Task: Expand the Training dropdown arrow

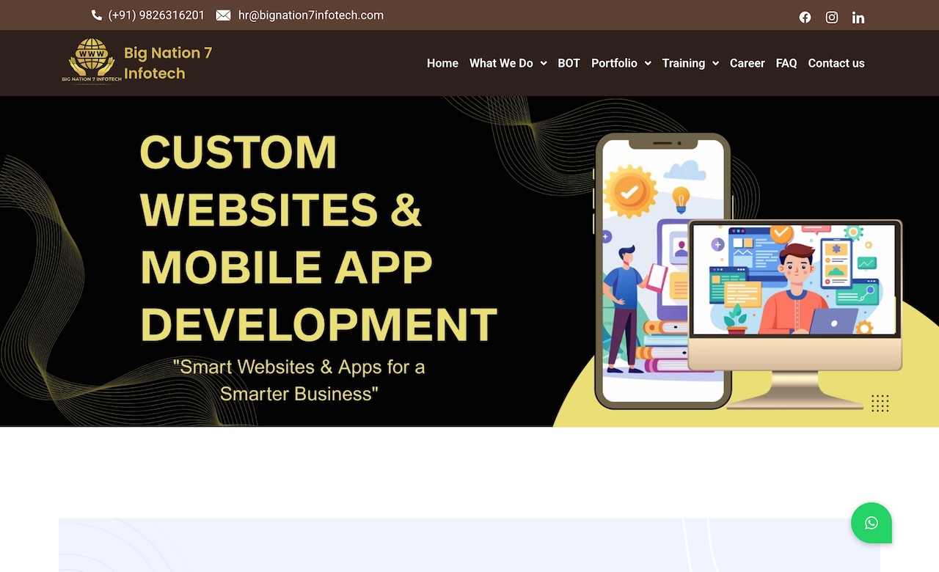Action: tap(715, 64)
